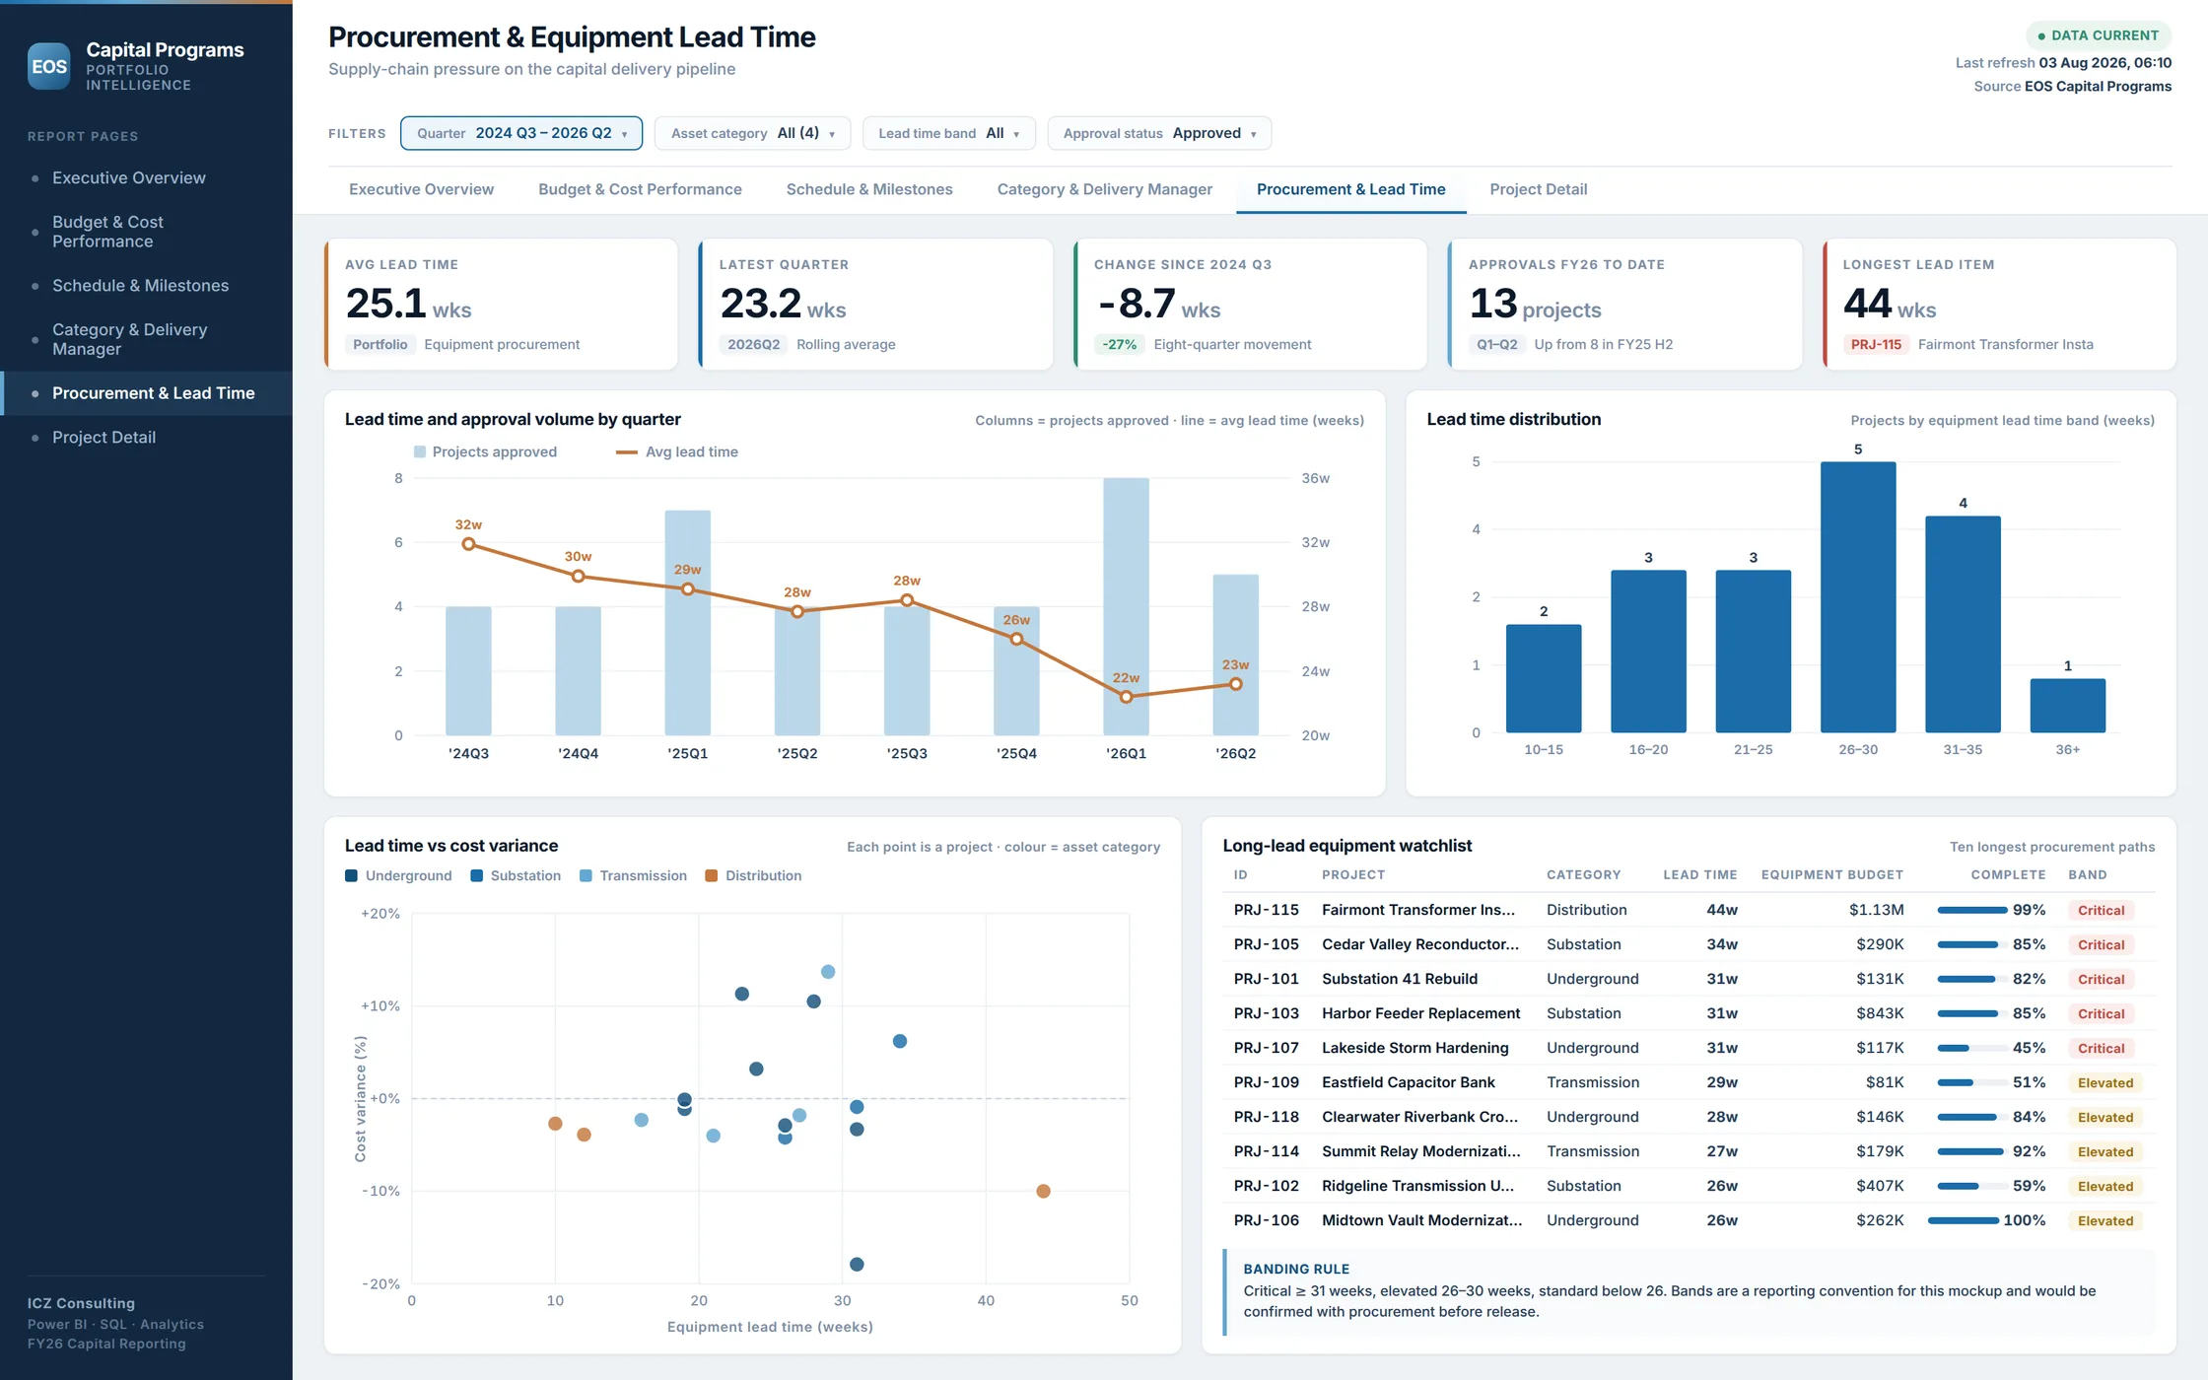2208x1380 pixels.
Task: Click the Distribution scatter point near 44 weeks
Action: tap(1043, 1191)
